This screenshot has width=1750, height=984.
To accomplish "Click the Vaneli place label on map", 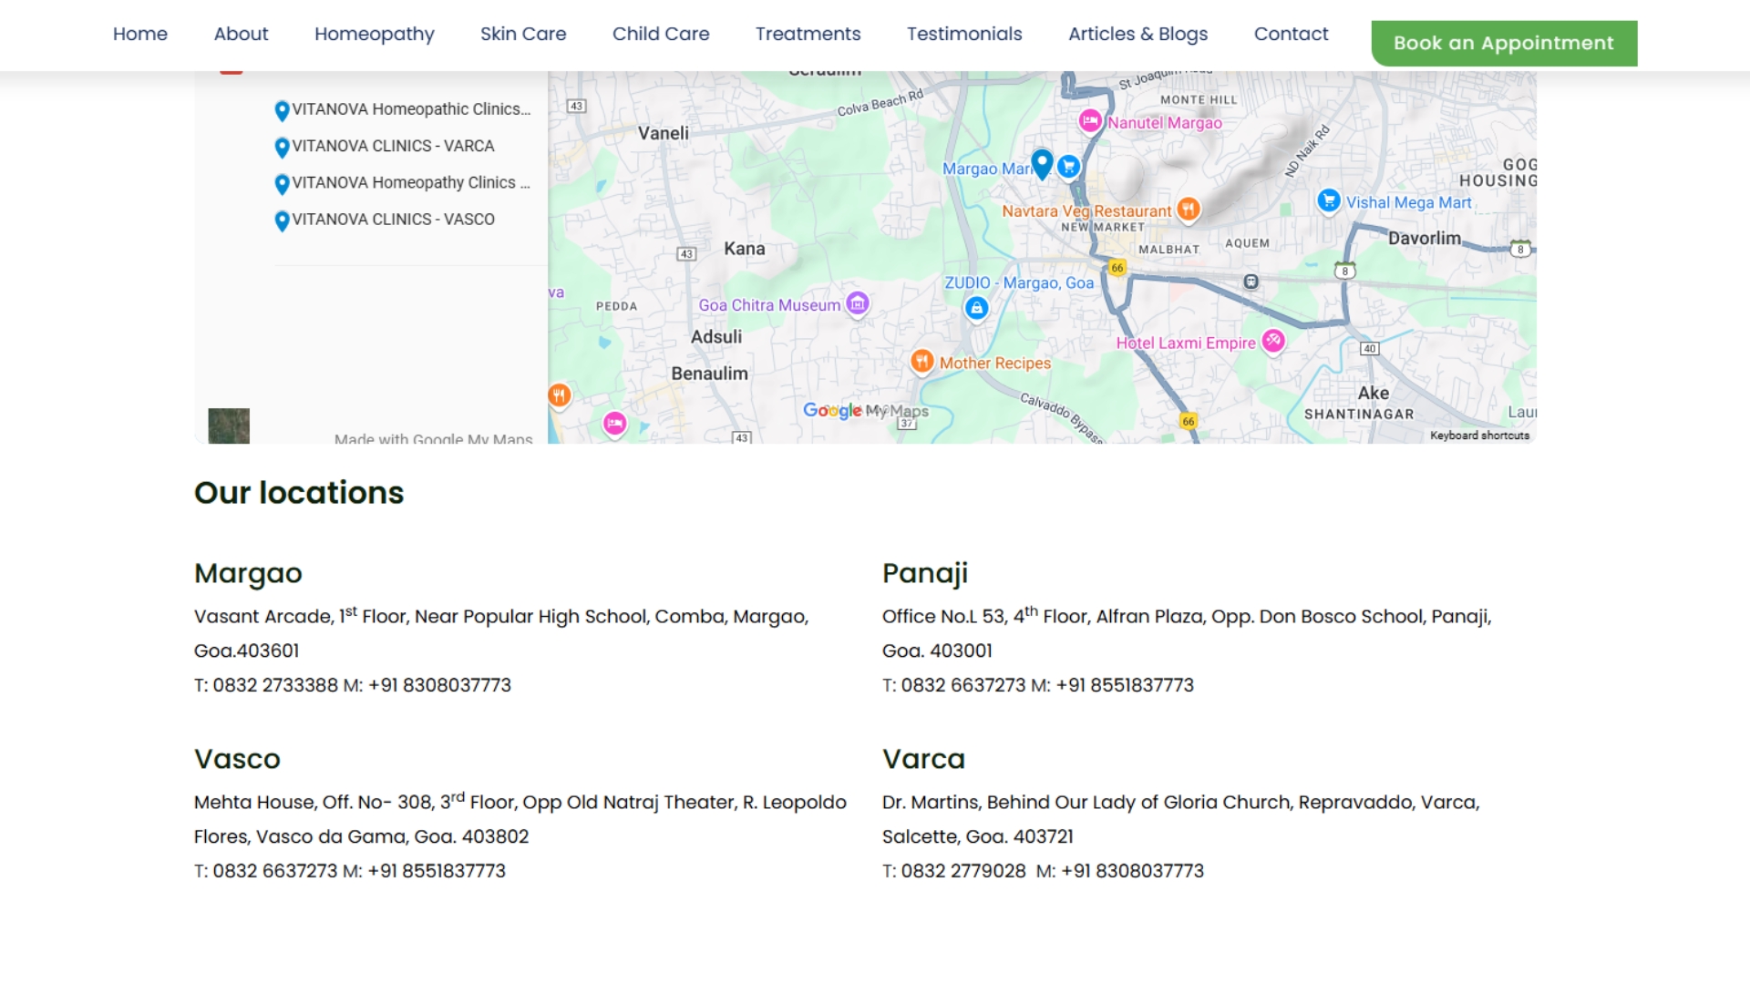I will click(x=664, y=133).
